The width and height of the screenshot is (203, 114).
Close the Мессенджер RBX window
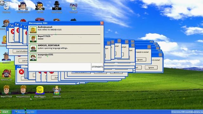(102, 23)
